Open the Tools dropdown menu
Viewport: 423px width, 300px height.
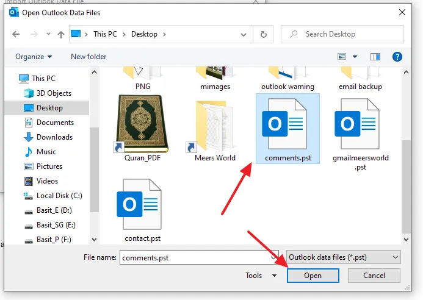pyautogui.click(x=261, y=276)
